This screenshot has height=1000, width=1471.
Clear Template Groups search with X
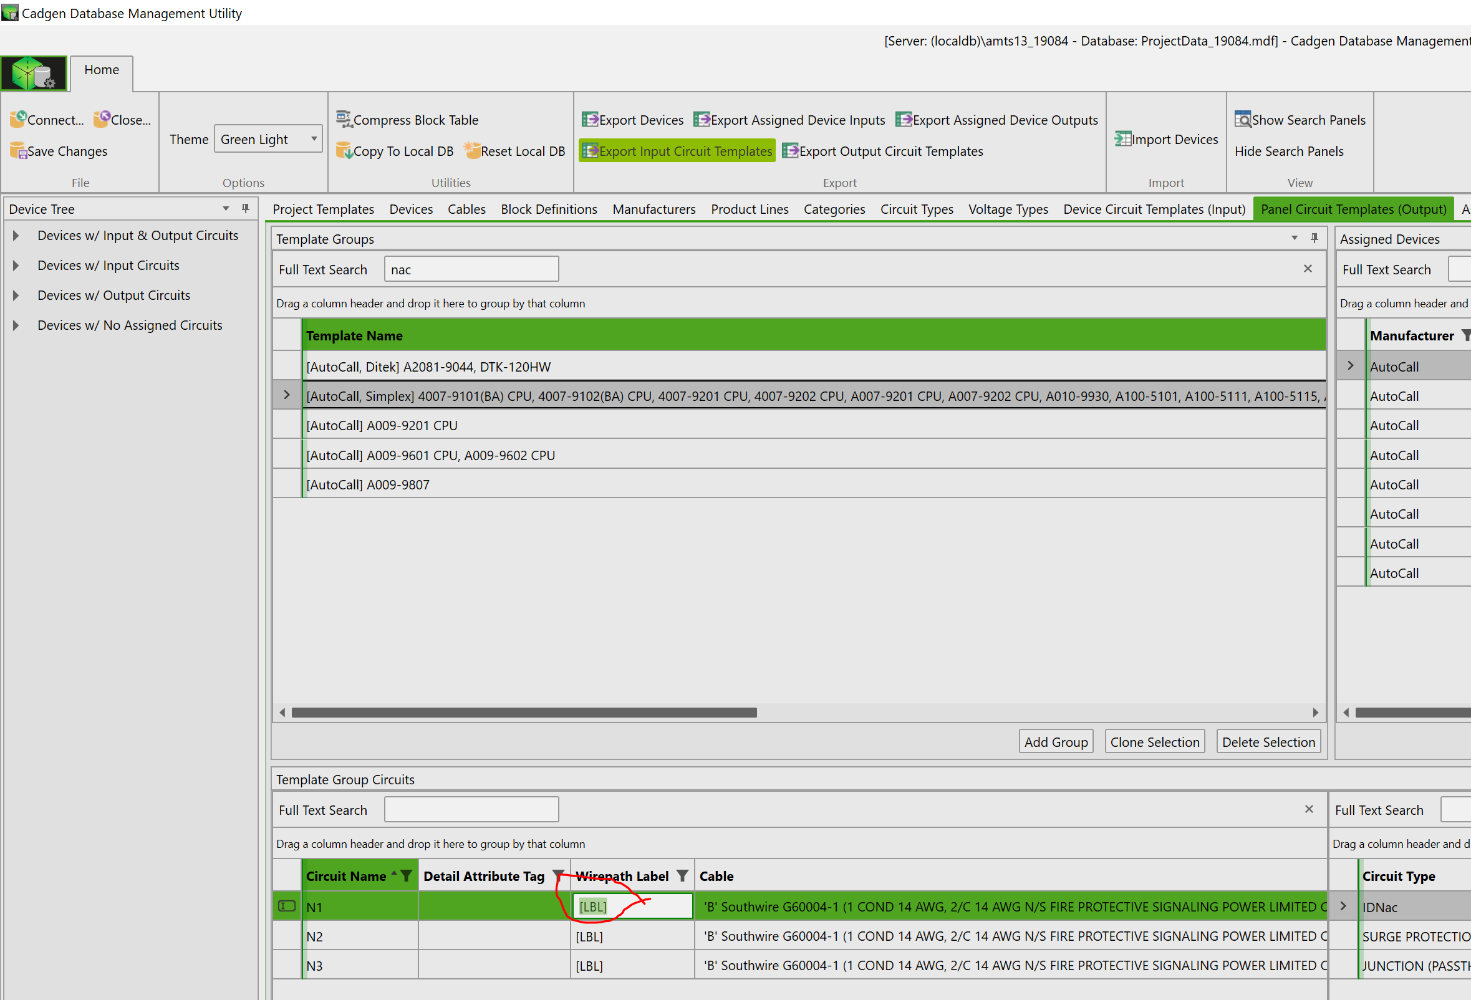click(x=1308, y=268)
